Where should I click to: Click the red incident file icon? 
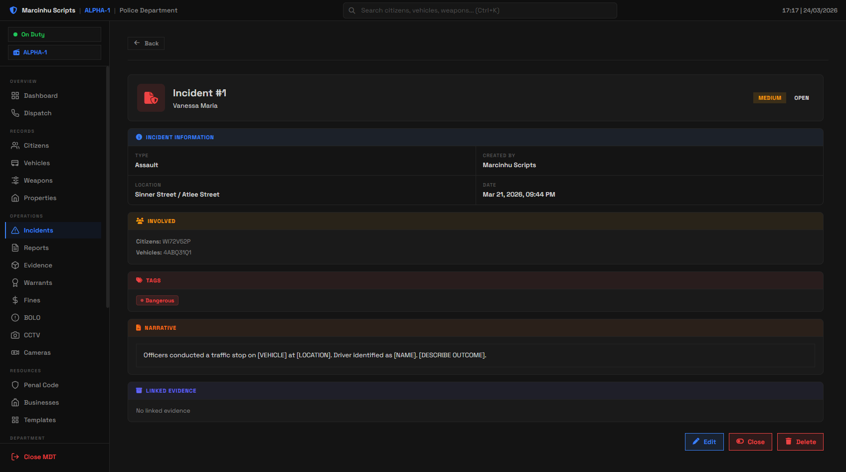pos(151,98)
